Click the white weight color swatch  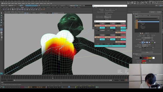point(153,58)
